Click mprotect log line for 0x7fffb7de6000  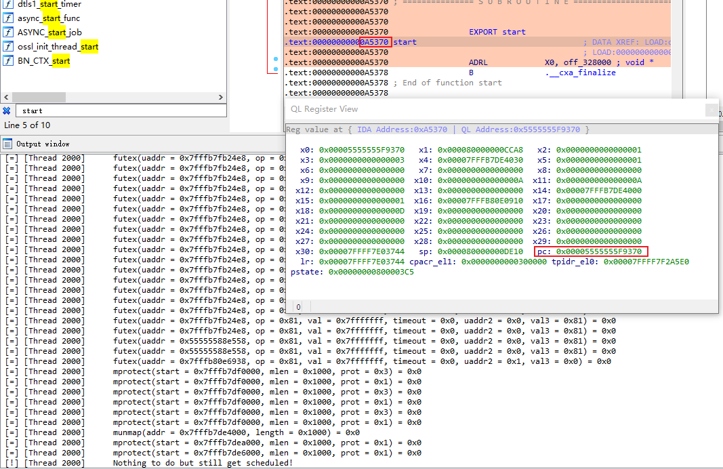coord(213,453)
